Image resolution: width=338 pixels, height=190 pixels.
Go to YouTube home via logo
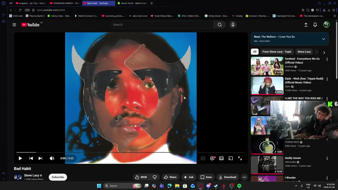pyautogui.click(x=30, y=25)
